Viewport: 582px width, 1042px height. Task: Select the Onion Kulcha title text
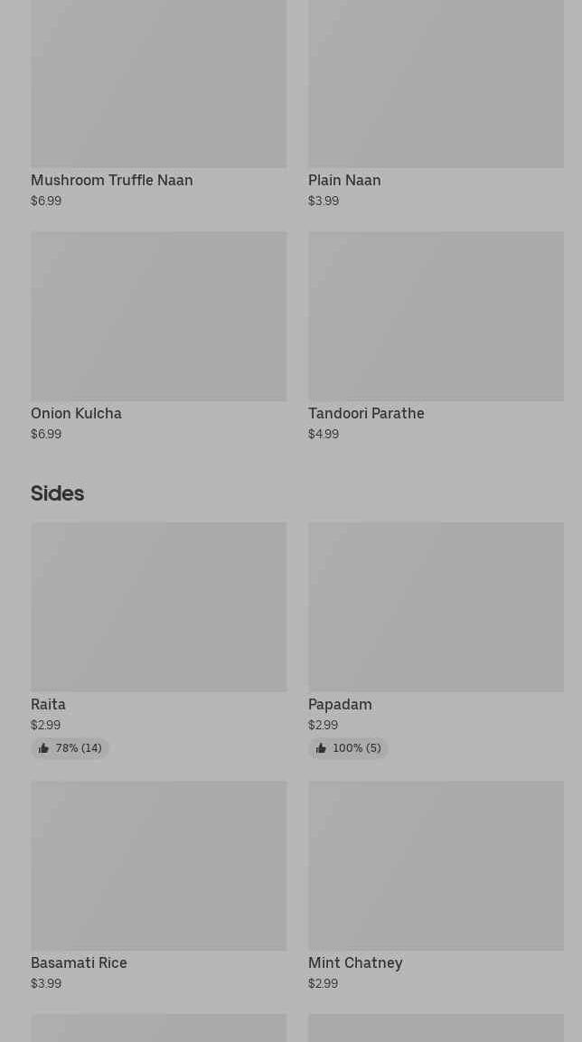pyautogui.click(x=76, y=413)
